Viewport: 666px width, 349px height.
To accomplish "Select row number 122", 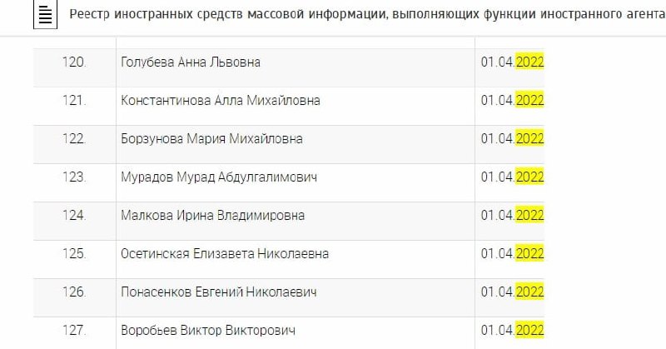I will pyautogui.click(x=74, y=139).
